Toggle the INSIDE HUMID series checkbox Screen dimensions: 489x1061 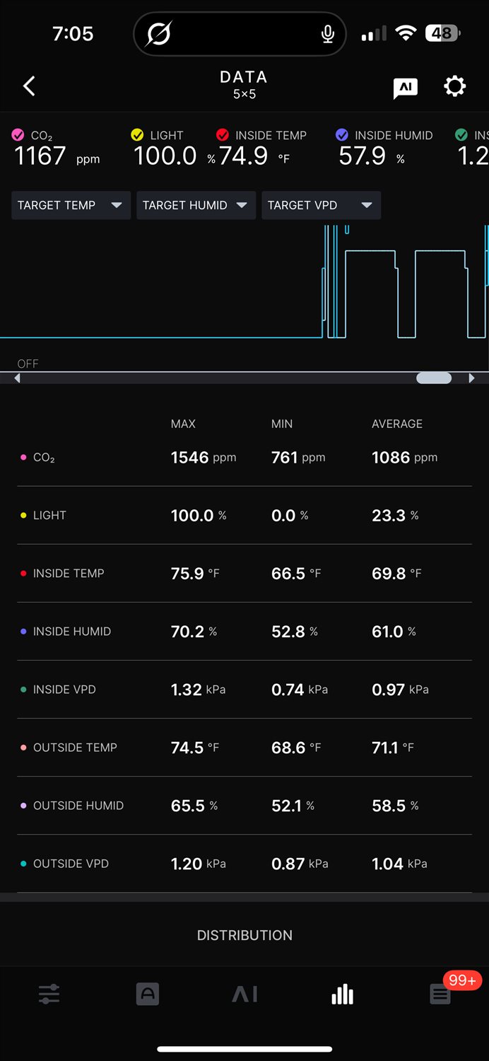(342, 135)
